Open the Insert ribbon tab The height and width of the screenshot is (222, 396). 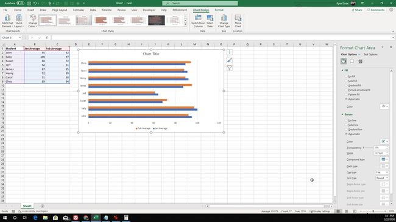[x=30, y=10]
